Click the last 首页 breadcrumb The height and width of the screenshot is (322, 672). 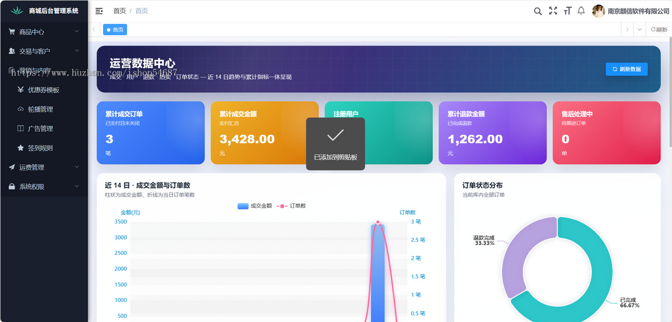(142, 11)
